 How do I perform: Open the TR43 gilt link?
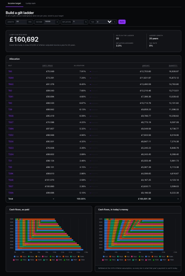(x=11, y=84)
